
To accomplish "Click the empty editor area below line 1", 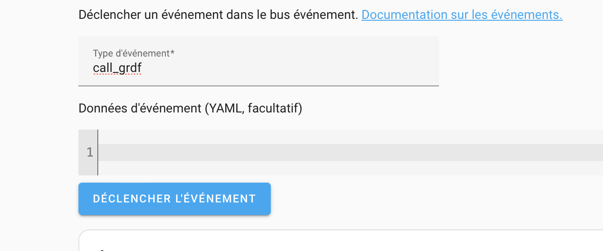I will pos(350,168).
